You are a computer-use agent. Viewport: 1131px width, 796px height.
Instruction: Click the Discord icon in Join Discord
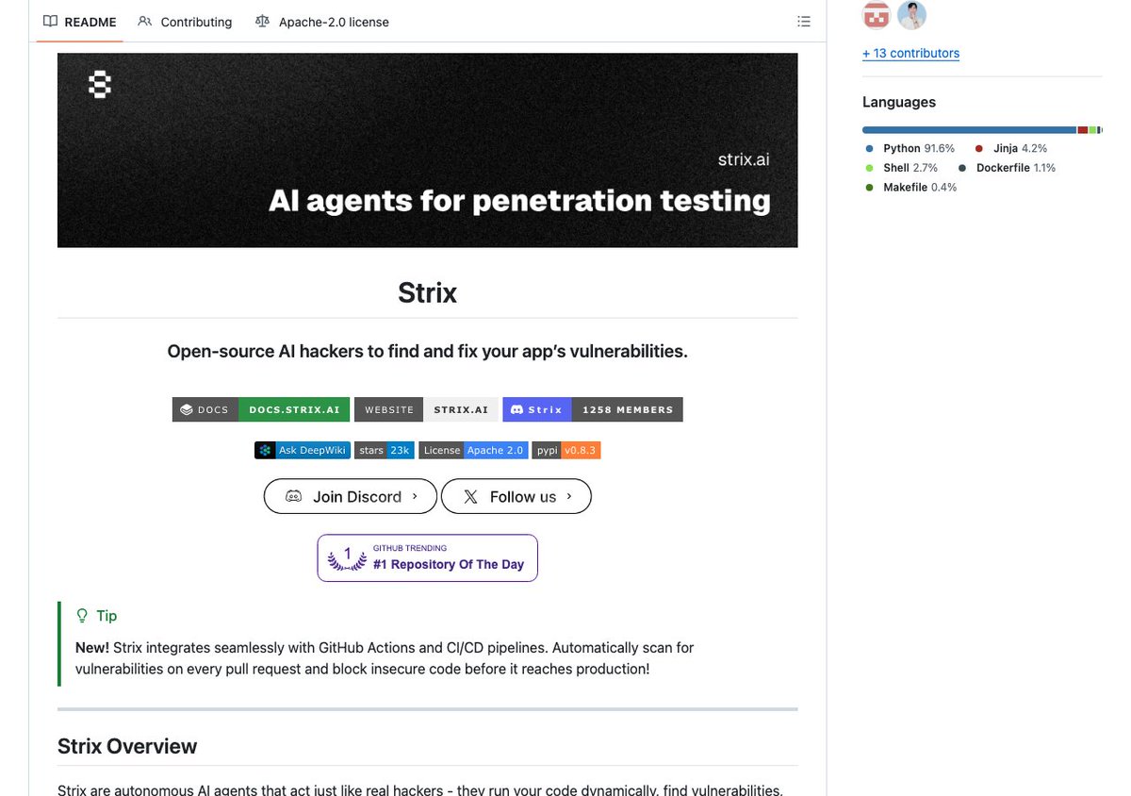[x=294, y=497]
